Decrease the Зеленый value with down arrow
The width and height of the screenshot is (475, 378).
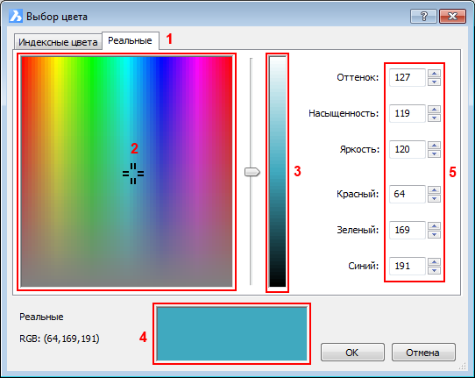(x=434, y=234)
